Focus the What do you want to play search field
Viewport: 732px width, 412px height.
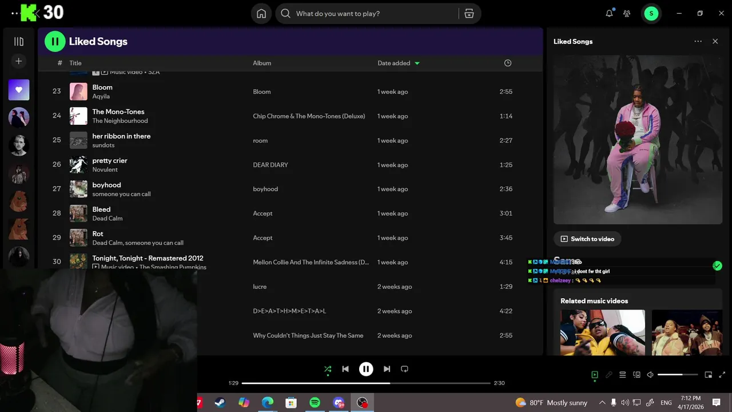[x=375, y=14]
